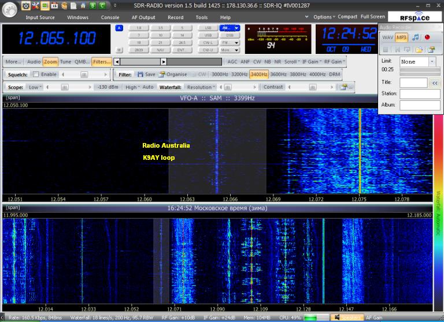Click the speaker icon in the status bar

337,317
